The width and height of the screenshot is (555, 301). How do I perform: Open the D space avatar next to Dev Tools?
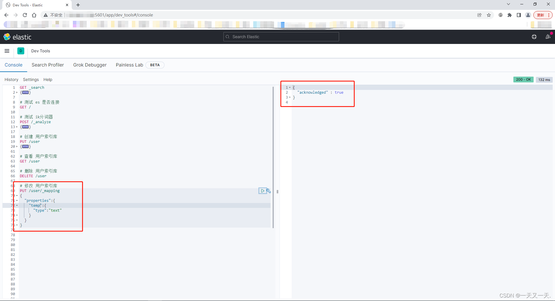(x=21, y=51)
